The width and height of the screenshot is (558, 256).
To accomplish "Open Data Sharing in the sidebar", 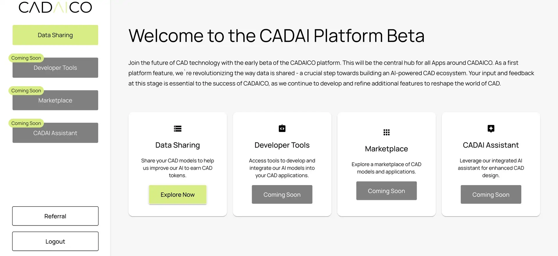I will 55,35.
